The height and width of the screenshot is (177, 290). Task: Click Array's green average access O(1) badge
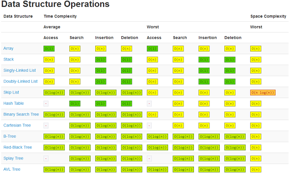click(x=49, y=48)
